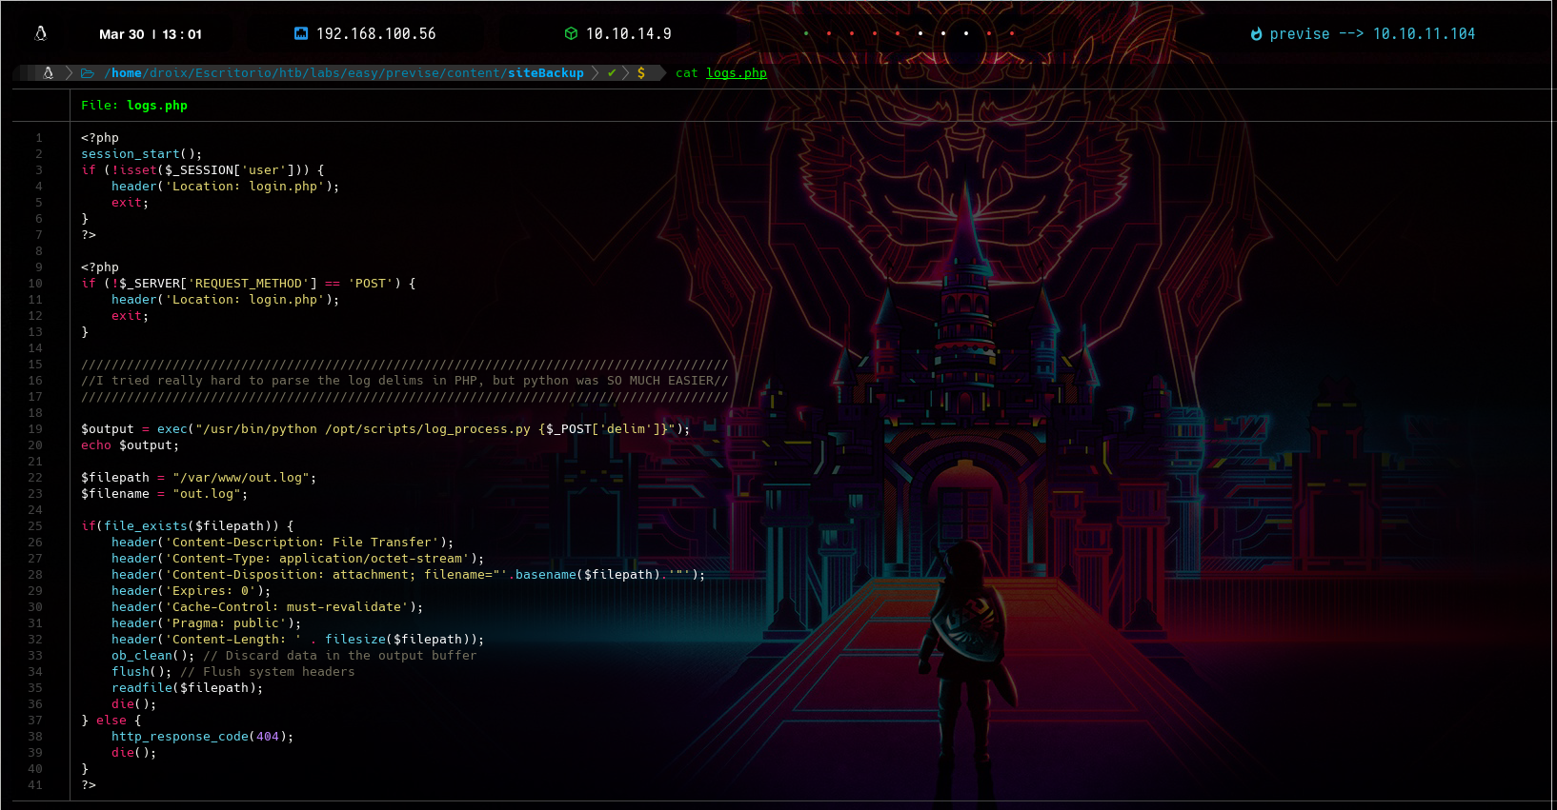Click the green cube icon beside 10.10.14.9

[x=571, y=33]
